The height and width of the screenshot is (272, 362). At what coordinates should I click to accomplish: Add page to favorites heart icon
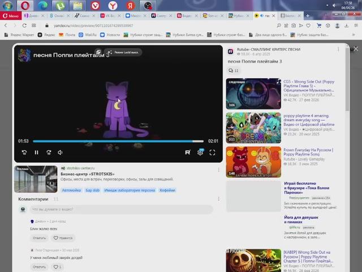[308, 25]
